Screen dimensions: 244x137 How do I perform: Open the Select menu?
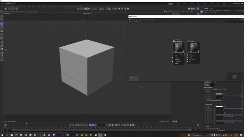coord(17,6)
